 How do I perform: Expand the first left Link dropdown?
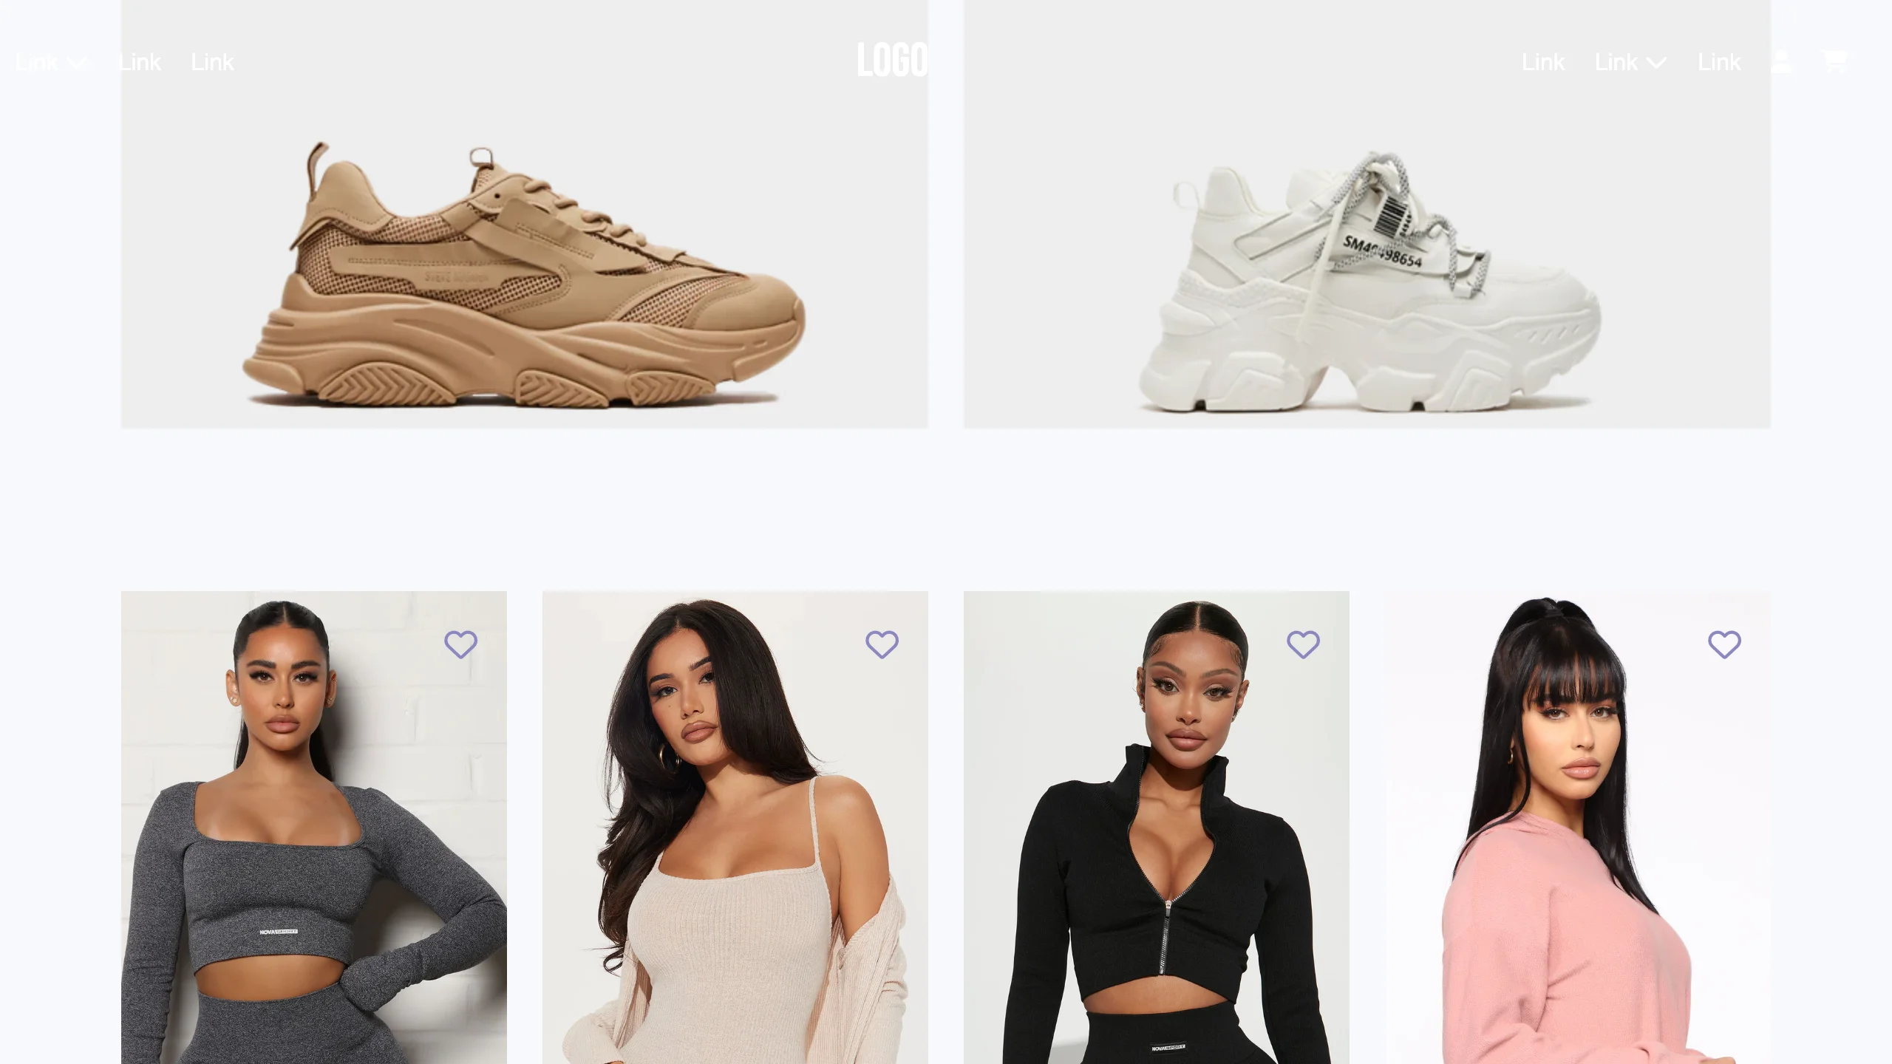pyautogui.click(x=51, y=62)
